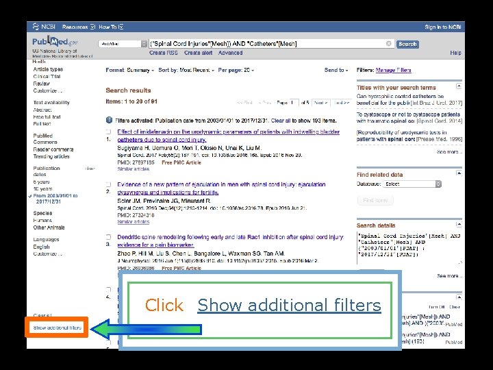
Task: Select 5 years publication date filter
Action: (x=42, y=182)
